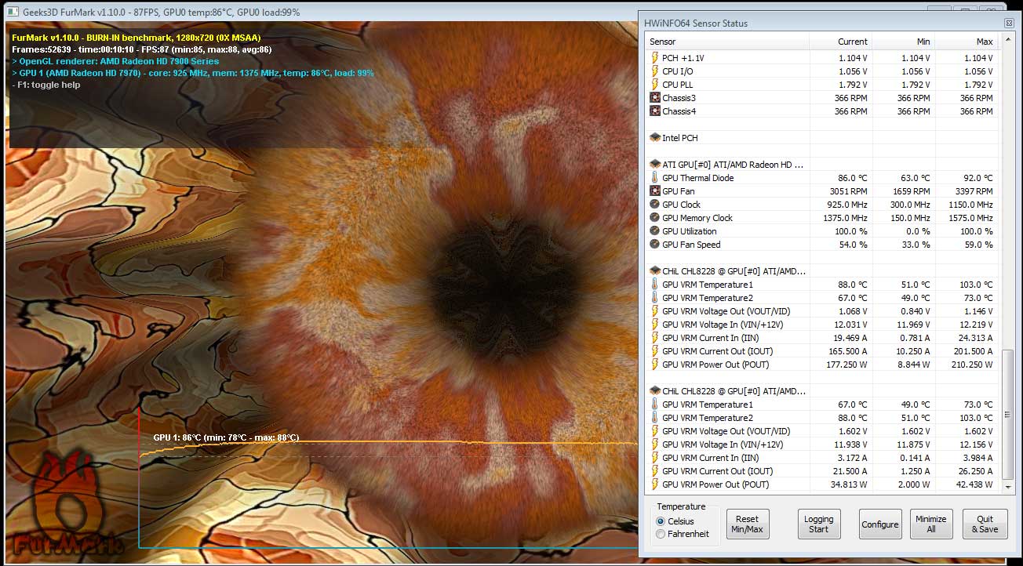Screen dimensions: 1023x566
Task: Open the Configure button
Action: 880,524
